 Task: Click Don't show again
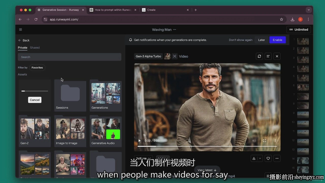point(241,40)
